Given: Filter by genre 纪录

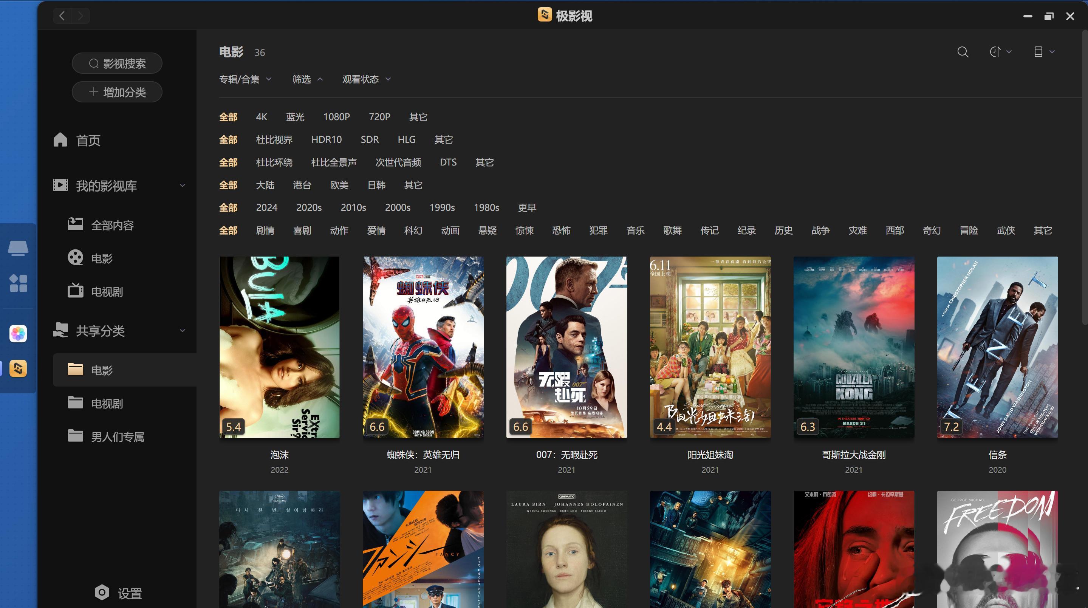Looking at the screenshot, I should point(746,231).
